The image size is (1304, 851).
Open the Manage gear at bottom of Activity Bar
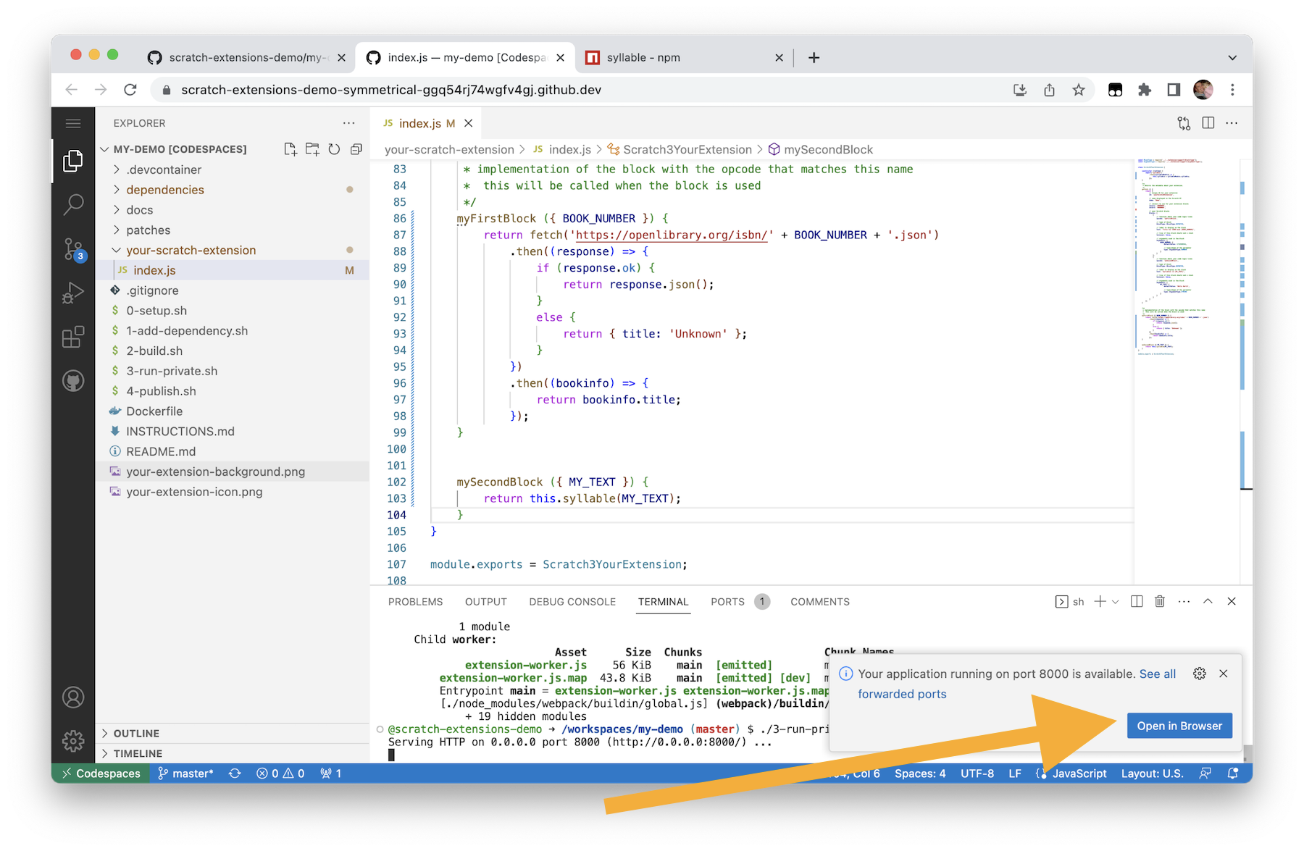(x=73, y=741)
